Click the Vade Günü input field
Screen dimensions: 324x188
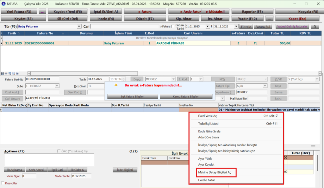pyautogui.click(x=29, y=176)
